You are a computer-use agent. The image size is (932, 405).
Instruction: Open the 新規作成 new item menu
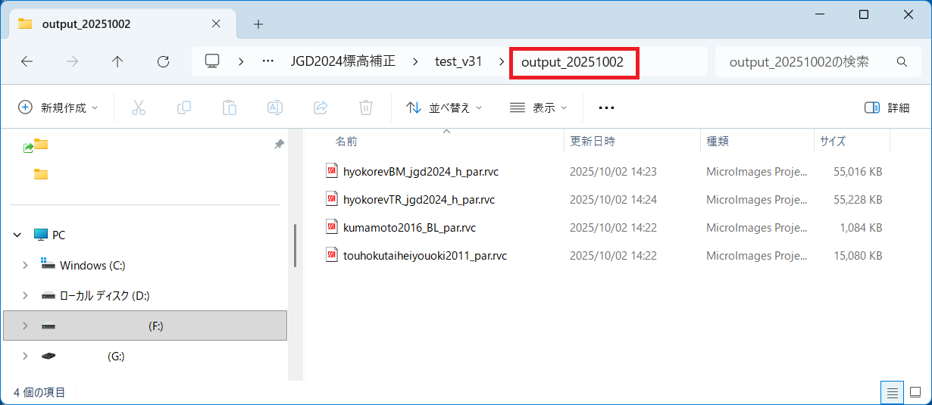point(58,107)
